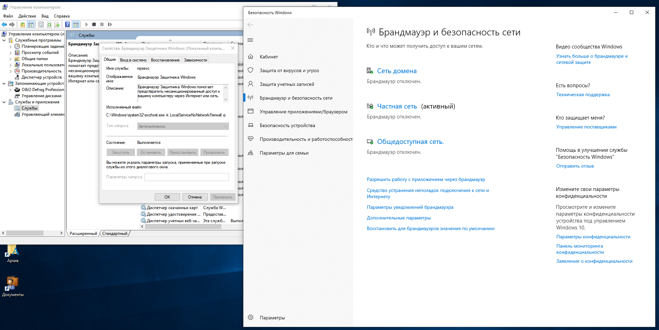The image size is (659, 330).
Task: Click Восстановить для брандмауэров значения по умолчанию
Action: tap(431, 229)
